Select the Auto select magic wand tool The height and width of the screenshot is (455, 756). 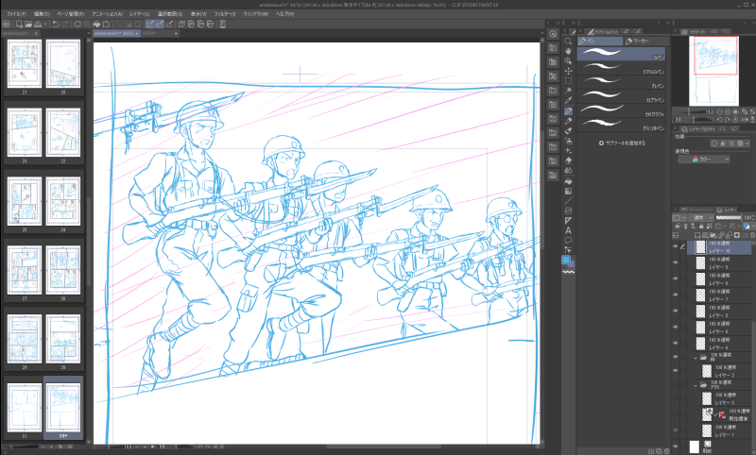click(568, 91)
